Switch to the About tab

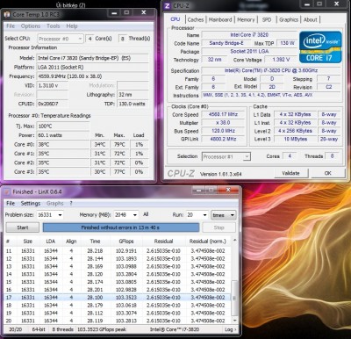[x=311, y=19]
